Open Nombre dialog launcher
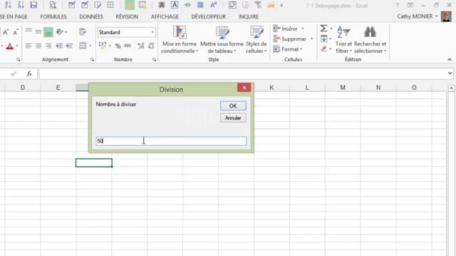 pyautogui.click(x=154, y=60)
